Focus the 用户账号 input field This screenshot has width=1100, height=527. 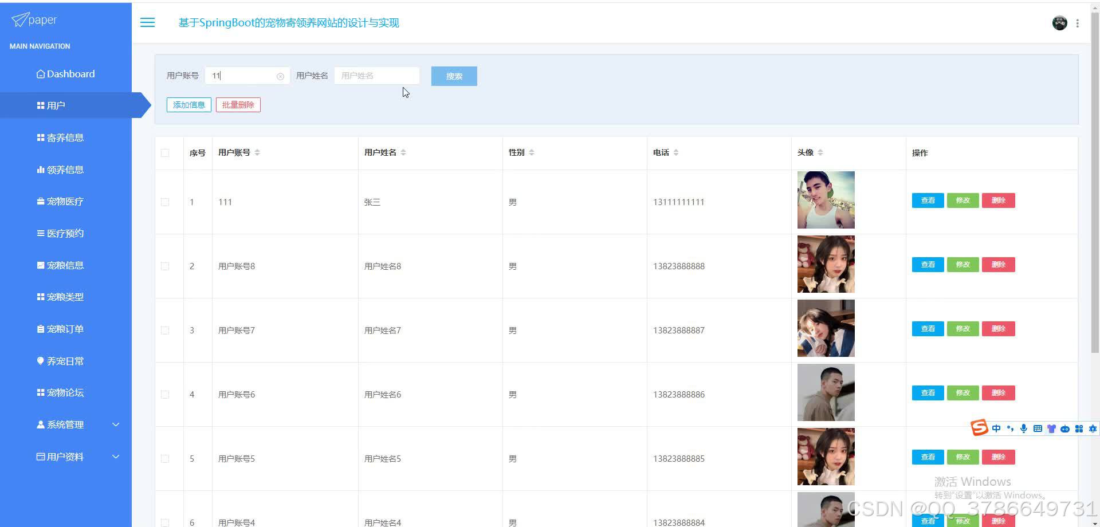tap(247, 76)
